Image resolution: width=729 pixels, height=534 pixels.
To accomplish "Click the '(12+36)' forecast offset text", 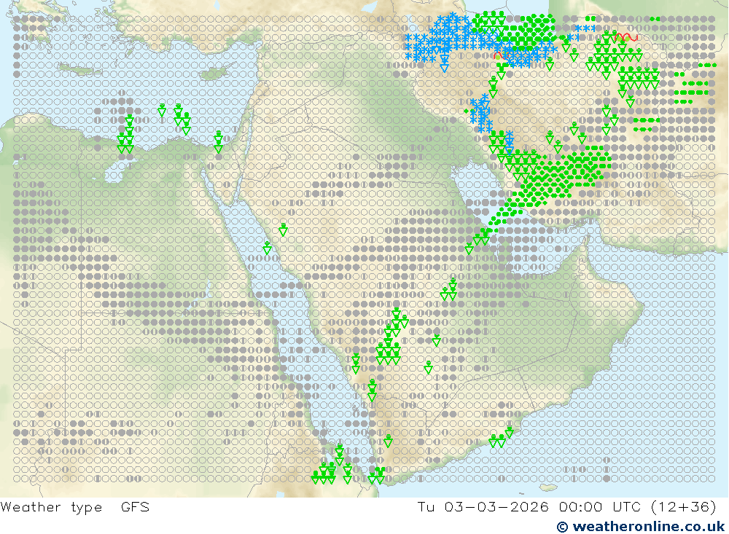I will point(684,506).
